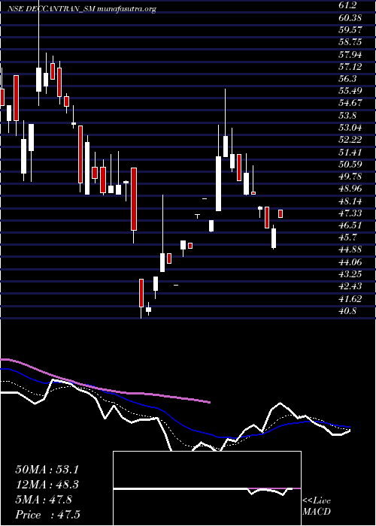Image resolution: width=376 pixels, height=526 pixels.
Task: Click the 61.2 price axis label
Action: 348,6
